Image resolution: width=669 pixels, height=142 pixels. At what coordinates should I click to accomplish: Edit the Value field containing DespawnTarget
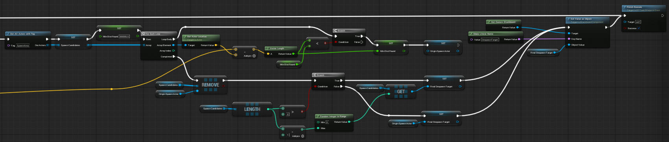tap(490, 40)
